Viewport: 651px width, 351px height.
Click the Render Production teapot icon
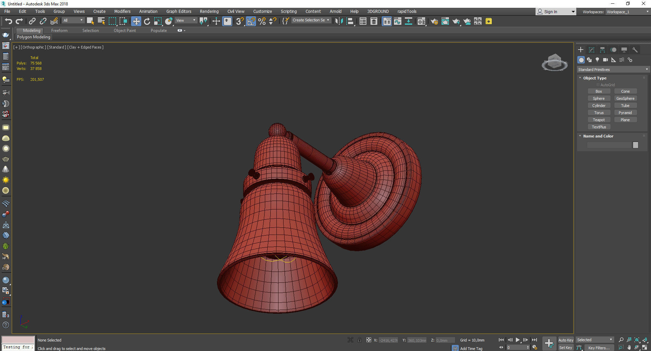pos(456,21)
